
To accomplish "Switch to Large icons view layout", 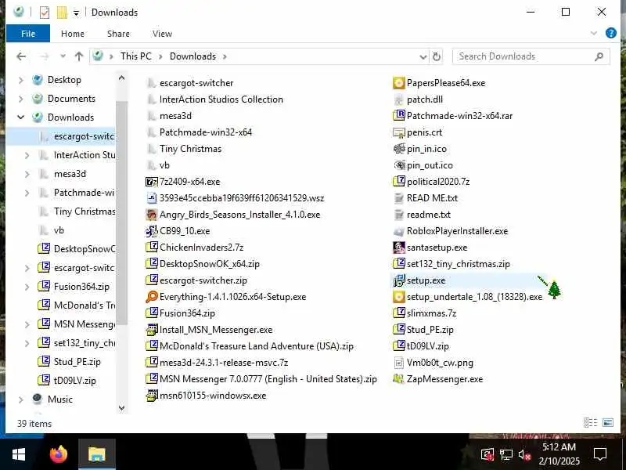I will tap(608, 422).
